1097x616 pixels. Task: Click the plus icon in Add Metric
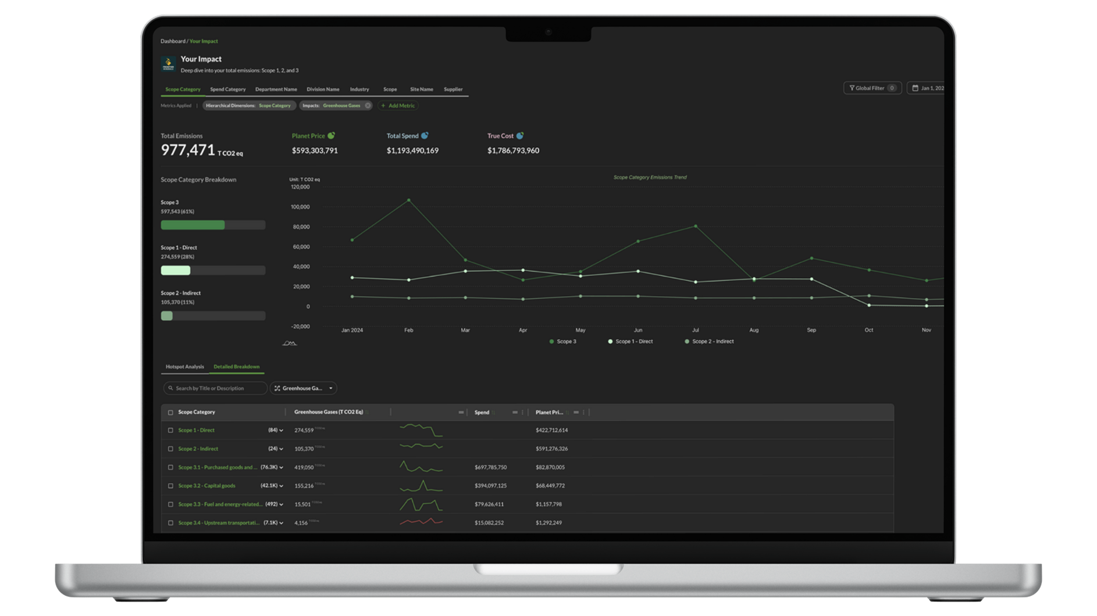point(383,106)
